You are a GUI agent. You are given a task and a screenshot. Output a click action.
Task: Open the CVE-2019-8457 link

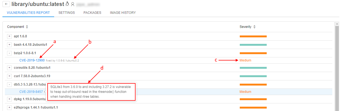point(31,92)
